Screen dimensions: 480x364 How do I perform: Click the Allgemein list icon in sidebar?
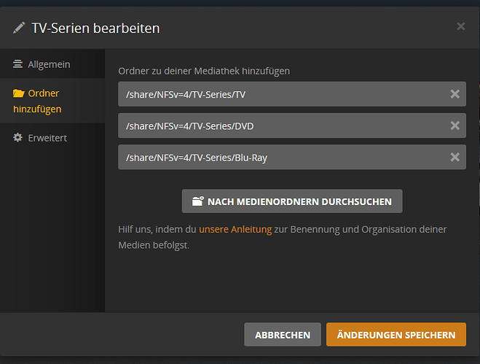click(x=17, y=64)
